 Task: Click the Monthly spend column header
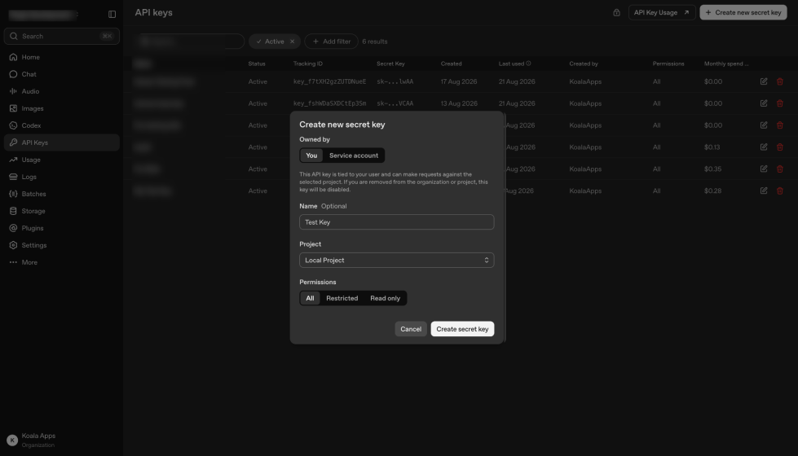726,64
